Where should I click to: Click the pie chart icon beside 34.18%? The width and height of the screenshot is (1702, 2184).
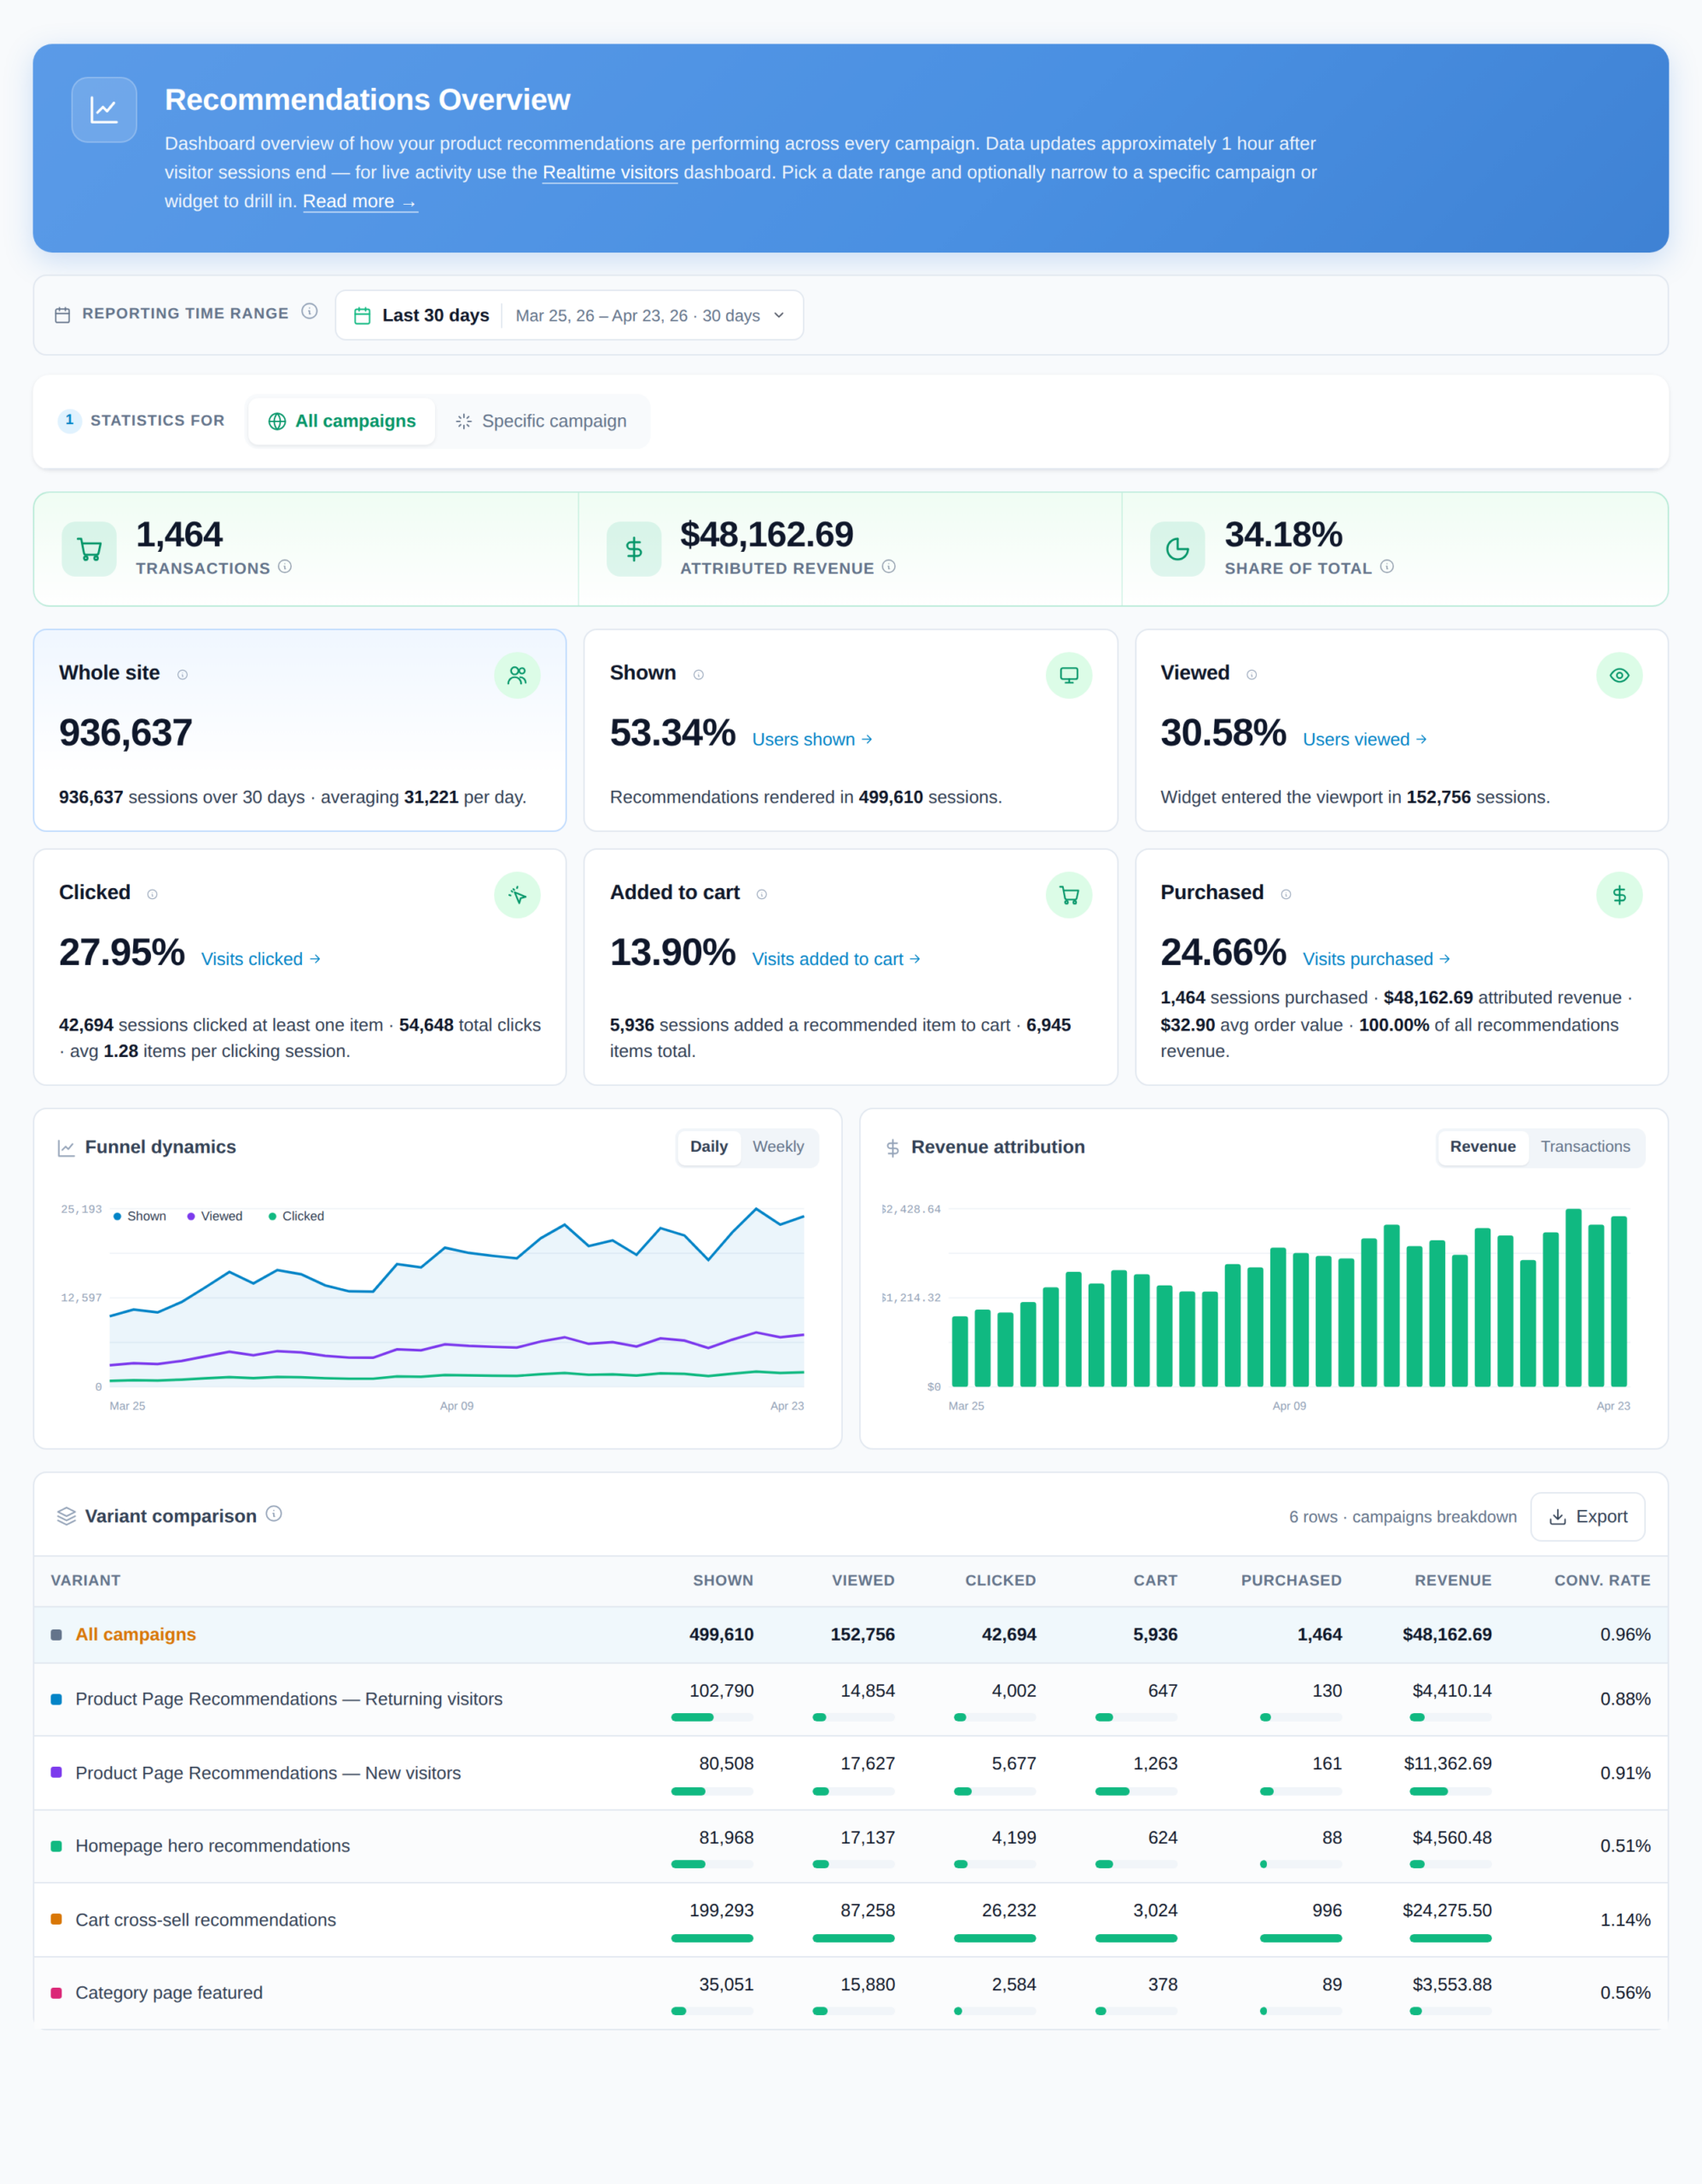click(1177, 549)
